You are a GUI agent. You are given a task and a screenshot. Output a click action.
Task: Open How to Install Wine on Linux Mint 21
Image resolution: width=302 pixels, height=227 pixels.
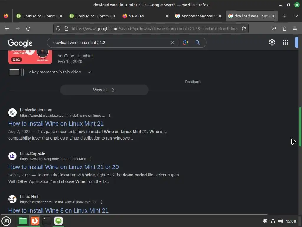point(56,124)
